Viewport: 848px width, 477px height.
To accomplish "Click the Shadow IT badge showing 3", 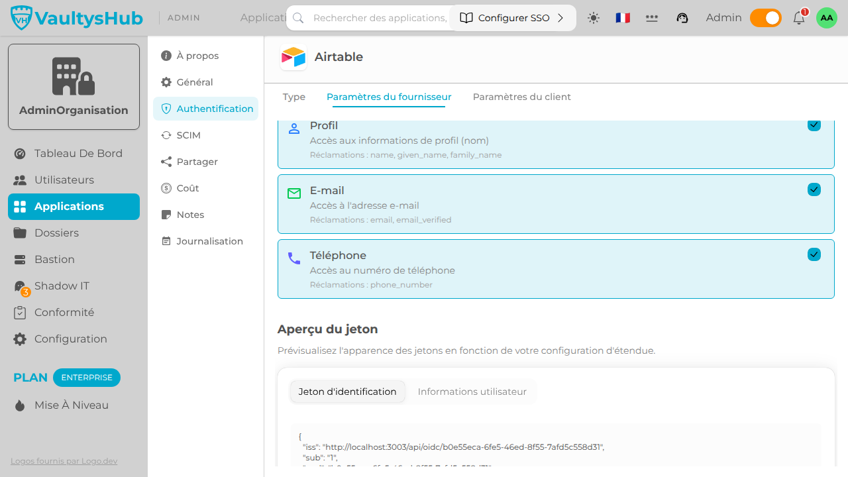I will [x=26, y=292].
